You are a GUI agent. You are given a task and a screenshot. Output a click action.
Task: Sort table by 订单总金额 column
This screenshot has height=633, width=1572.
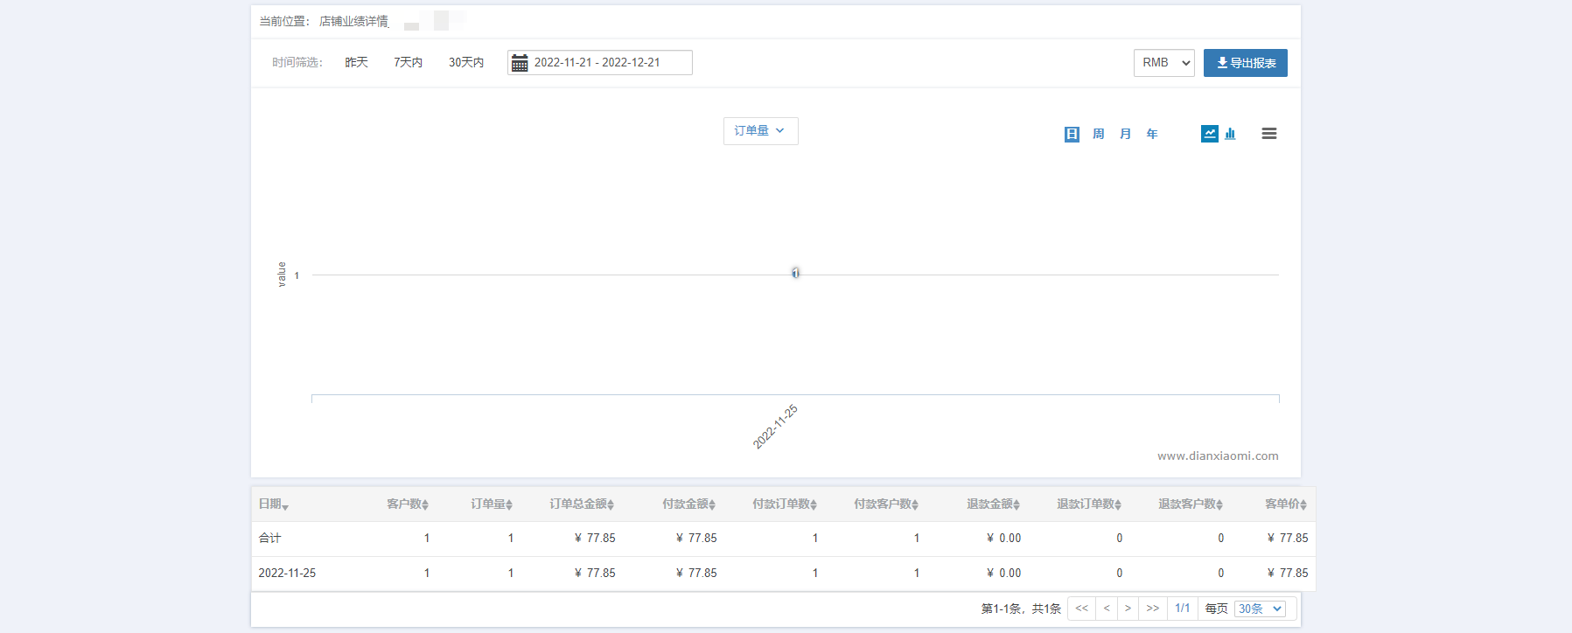click(x=582, y=504)
